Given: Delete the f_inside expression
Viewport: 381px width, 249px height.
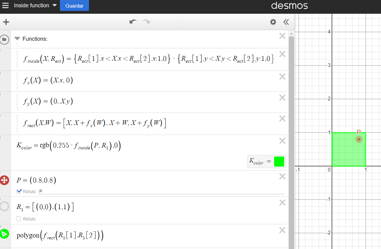Looking at the screenshot, I should (x=282, y=54).
